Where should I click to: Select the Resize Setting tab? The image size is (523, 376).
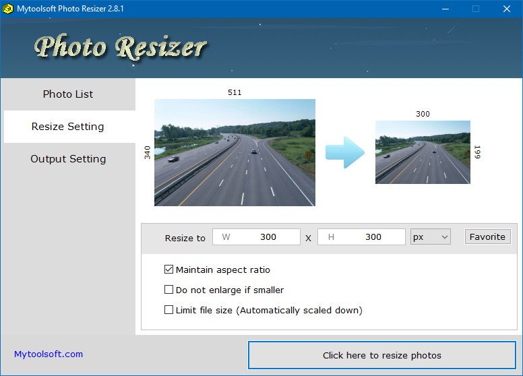point(68,127)
